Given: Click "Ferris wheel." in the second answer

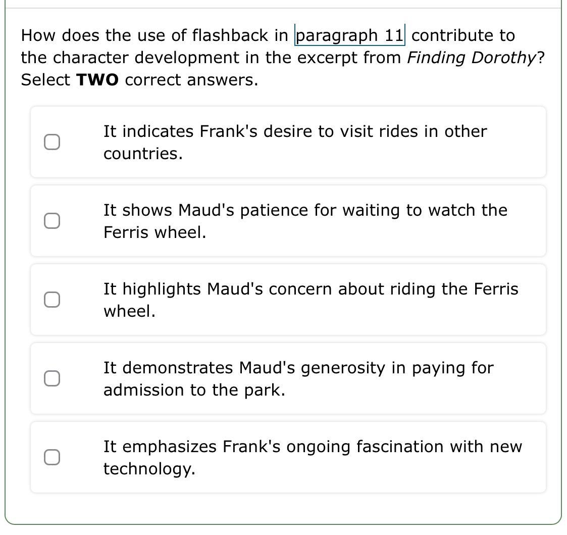Looking at the screenshot, I should pyautogui.click(x=154, y=233).
